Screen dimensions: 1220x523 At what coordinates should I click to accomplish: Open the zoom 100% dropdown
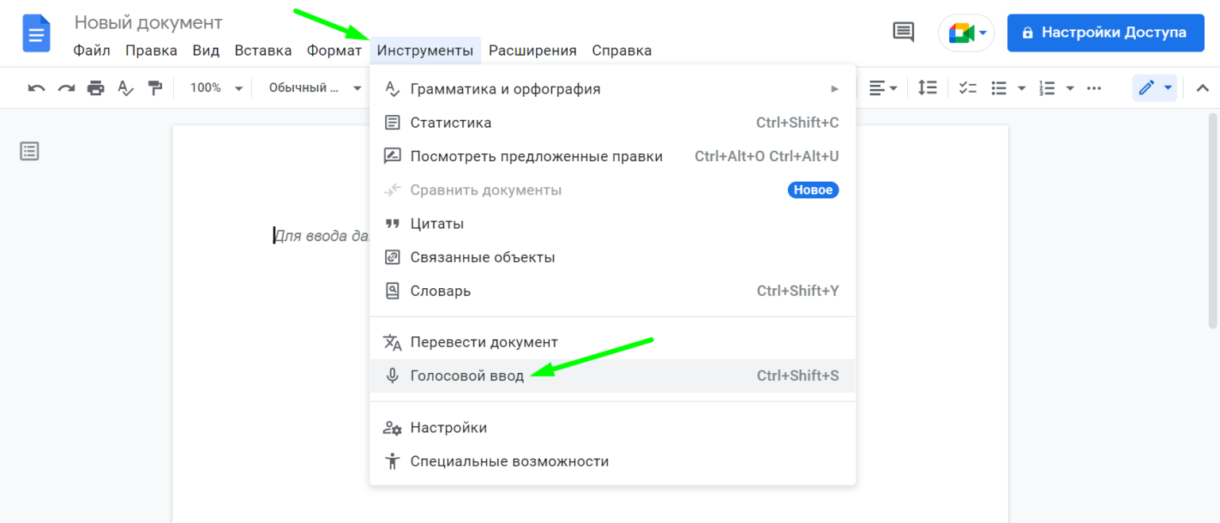(215, 88)
